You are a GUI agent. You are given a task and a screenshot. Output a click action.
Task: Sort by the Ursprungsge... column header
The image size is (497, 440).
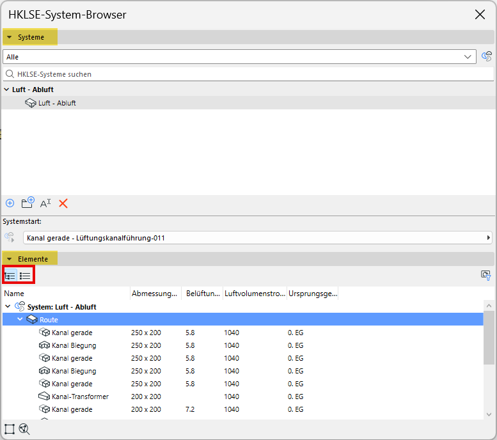point(313,294)
